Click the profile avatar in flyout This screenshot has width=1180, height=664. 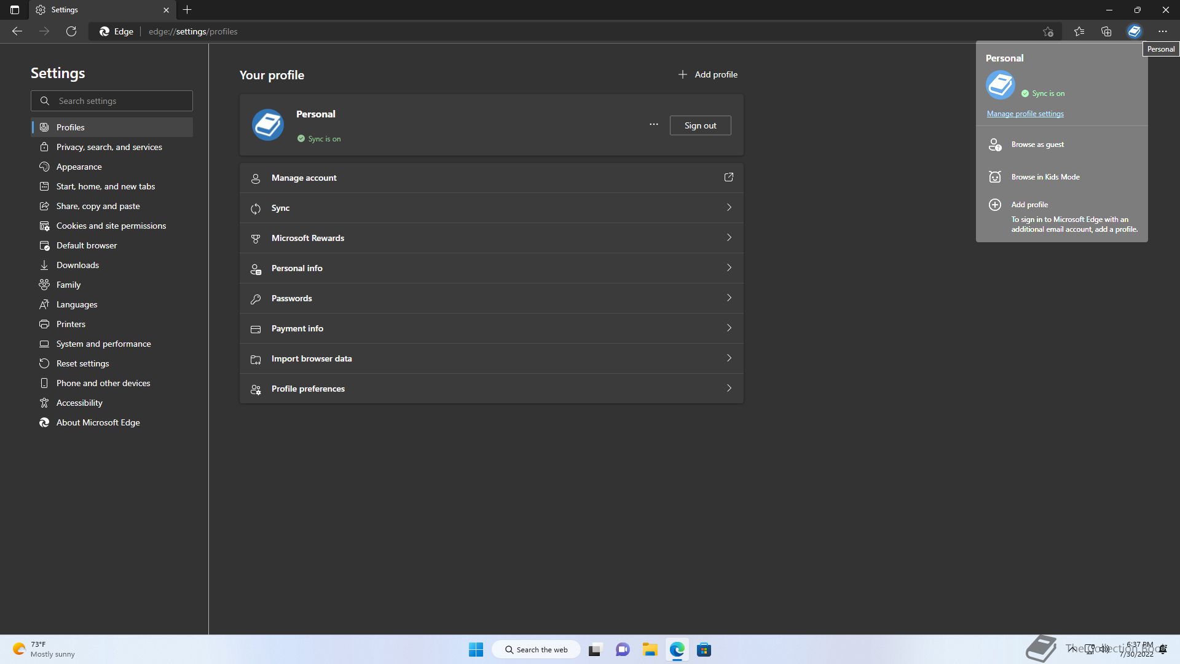tap(1001, 85)
